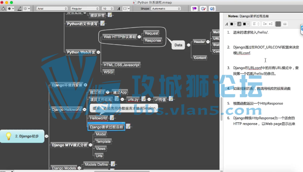Open note icon next to Models Define
The image size is (303, 172).
[x=113, y=164]
